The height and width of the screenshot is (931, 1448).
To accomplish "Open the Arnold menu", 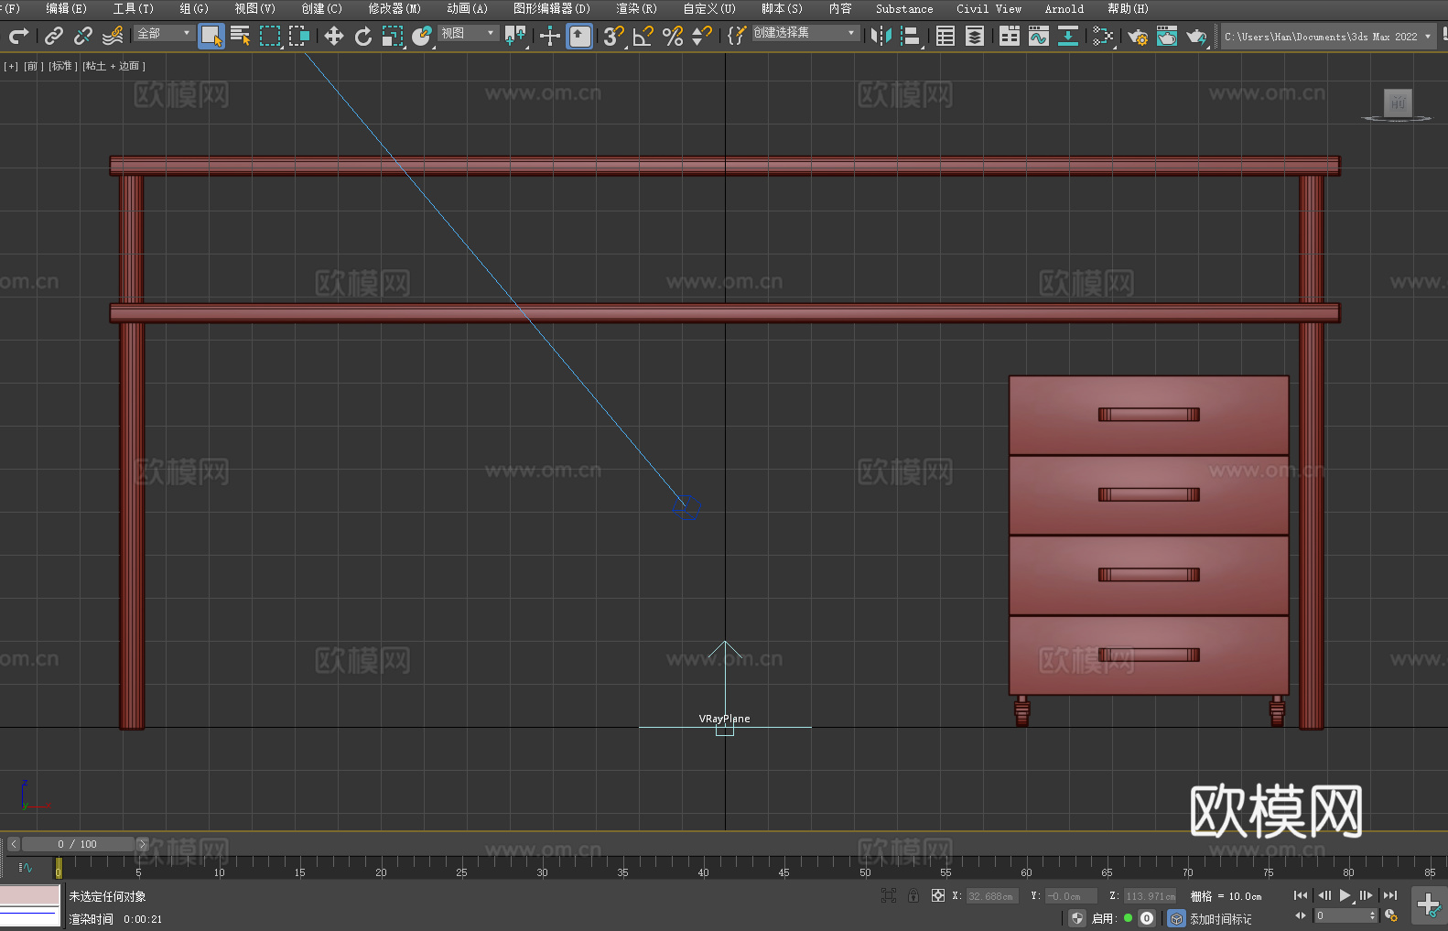I will (1064, 8).
